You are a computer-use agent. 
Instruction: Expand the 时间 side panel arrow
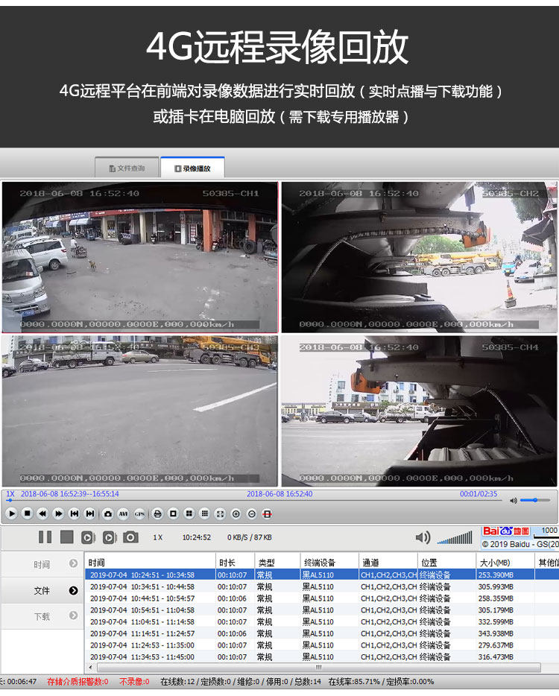click(73, 563)
